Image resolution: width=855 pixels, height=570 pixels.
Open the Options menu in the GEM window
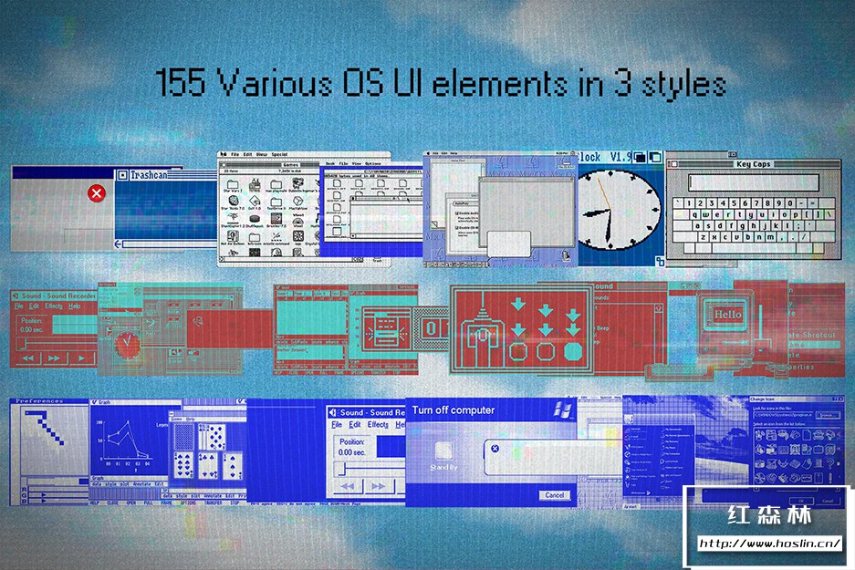point(372,163)
